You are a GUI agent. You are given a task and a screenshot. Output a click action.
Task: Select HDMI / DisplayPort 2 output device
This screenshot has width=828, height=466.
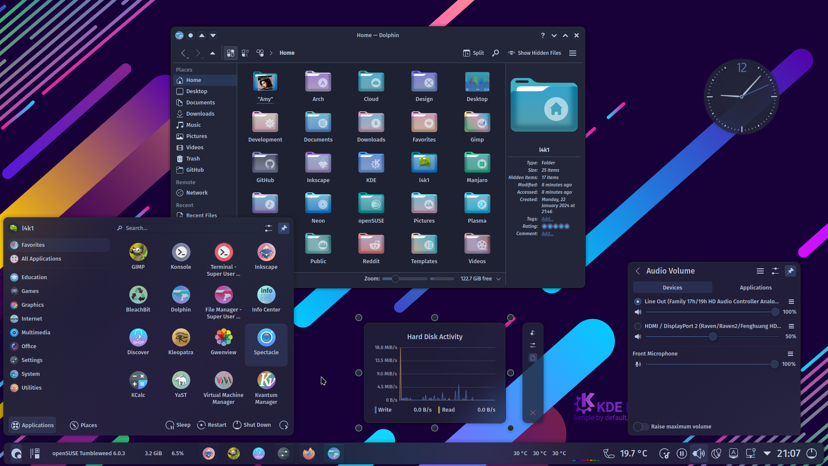(638, 326)
